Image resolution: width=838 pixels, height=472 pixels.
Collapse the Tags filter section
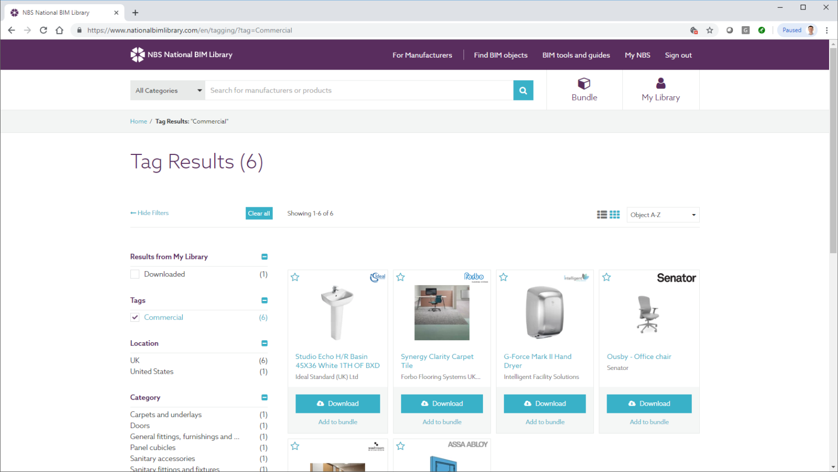coord(264,300)
